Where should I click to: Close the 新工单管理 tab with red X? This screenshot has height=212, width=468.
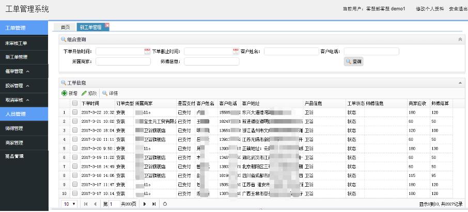point(107,25)
